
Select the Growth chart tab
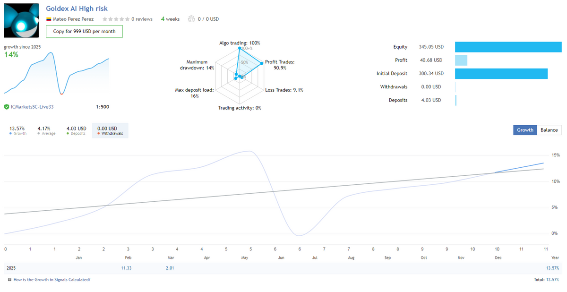point(525,130)
